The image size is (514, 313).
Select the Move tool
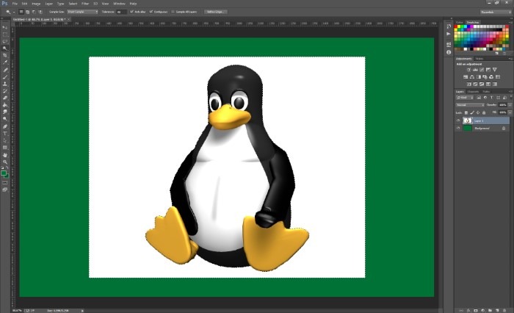(x=5, y=27)
